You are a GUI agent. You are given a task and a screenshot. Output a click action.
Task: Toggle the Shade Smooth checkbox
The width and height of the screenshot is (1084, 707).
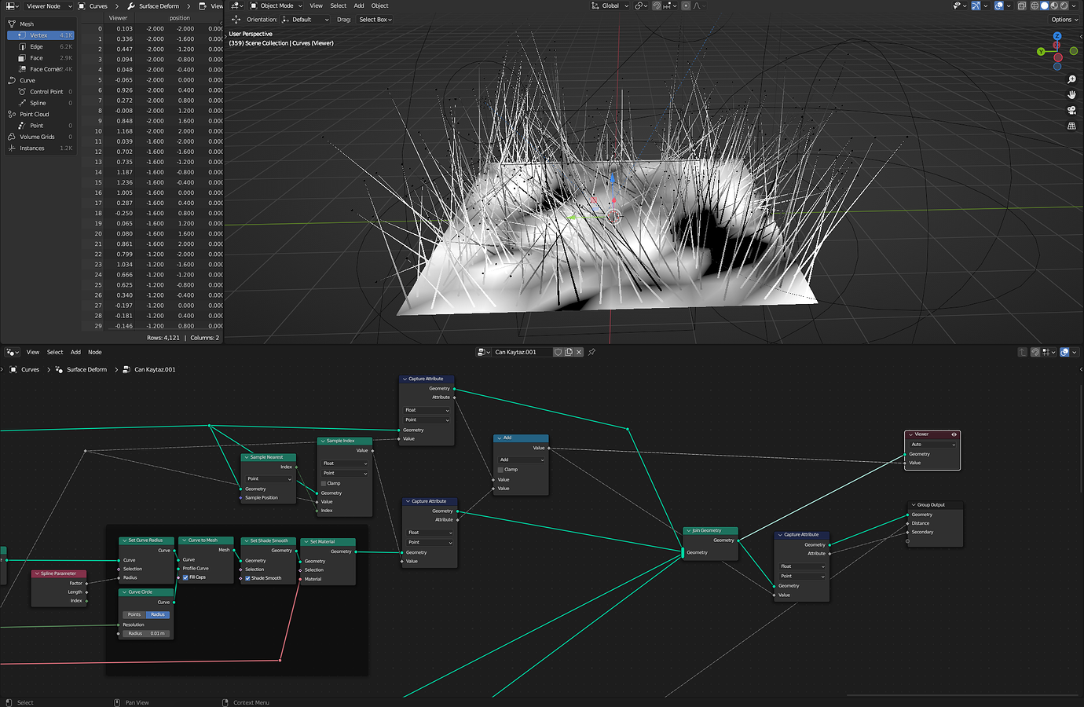pyautogui.click(x=247, y=578)
